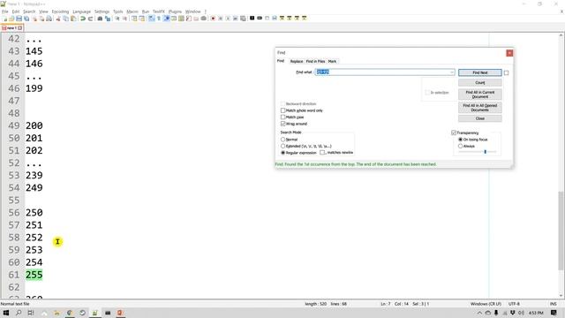Click Windows (CR LF) in status bar
The height and width of the screenshot is (318, 565).
pyautogui.click(x=486, y=304)
